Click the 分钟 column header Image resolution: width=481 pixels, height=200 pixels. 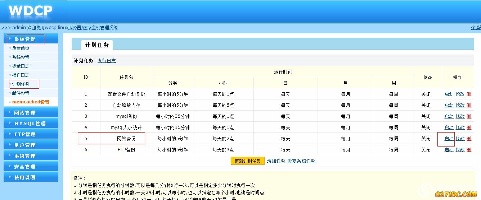point(173,83)
